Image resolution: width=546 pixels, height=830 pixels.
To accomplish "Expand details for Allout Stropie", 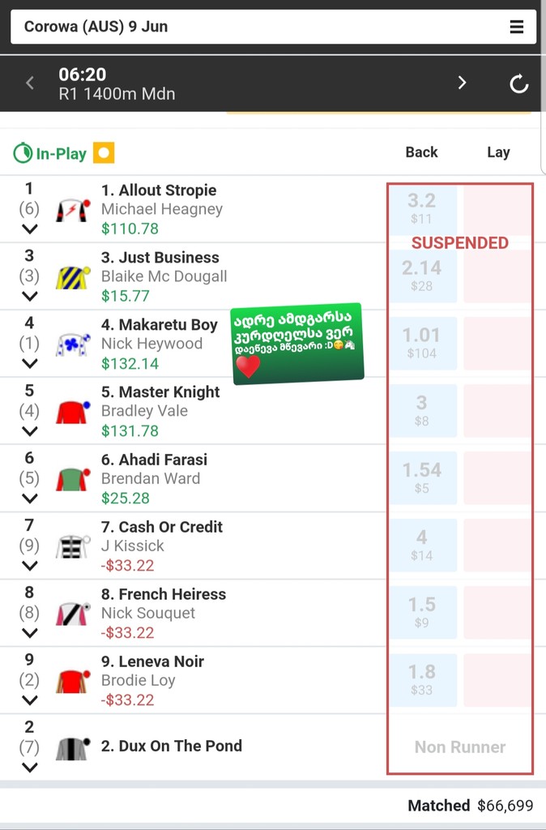I will coord(30,229).
